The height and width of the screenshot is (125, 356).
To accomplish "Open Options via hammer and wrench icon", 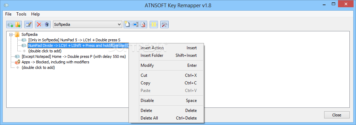I will (164, 24).
